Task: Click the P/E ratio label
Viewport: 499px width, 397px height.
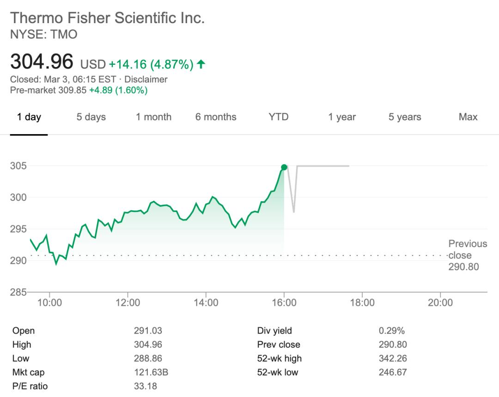Action: tap(30, 386)
